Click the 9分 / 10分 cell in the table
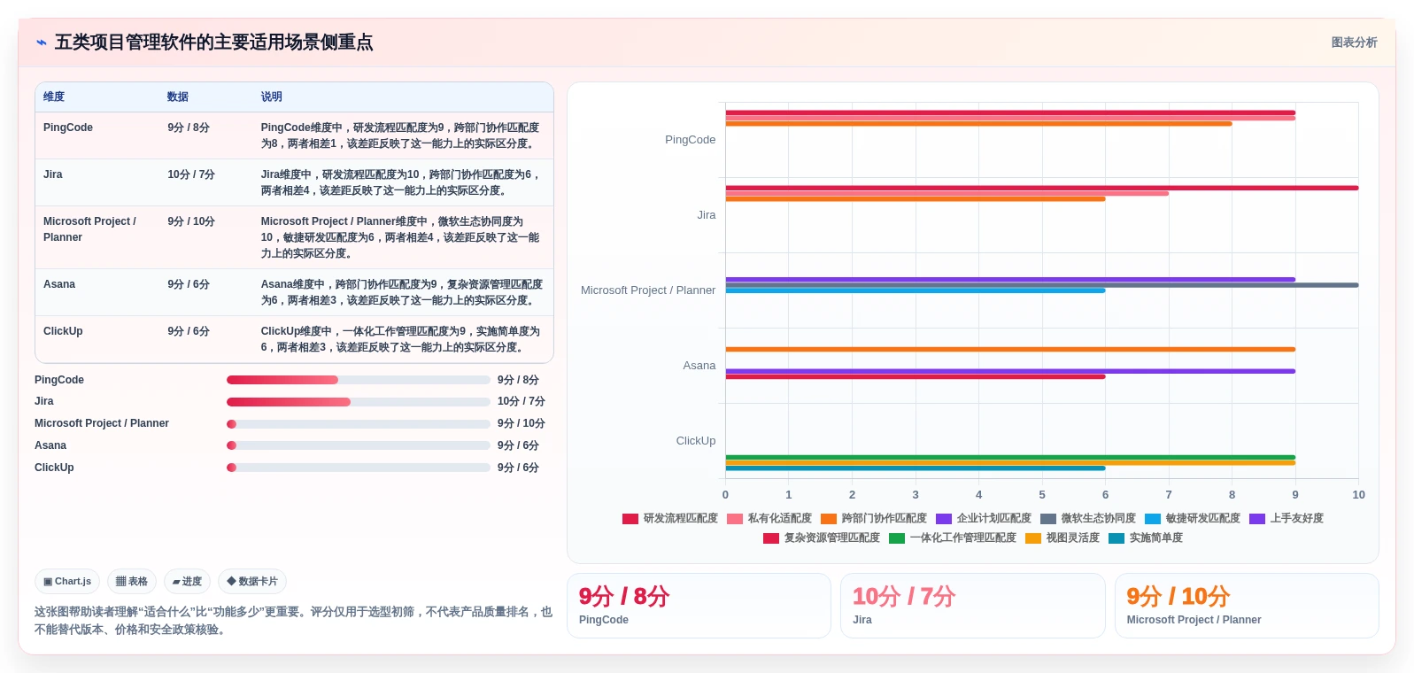Viewport: 1414px width, 673px height. (x=191, y=221)
